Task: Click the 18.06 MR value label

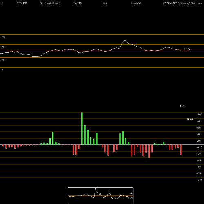Action: pos(190,120)
